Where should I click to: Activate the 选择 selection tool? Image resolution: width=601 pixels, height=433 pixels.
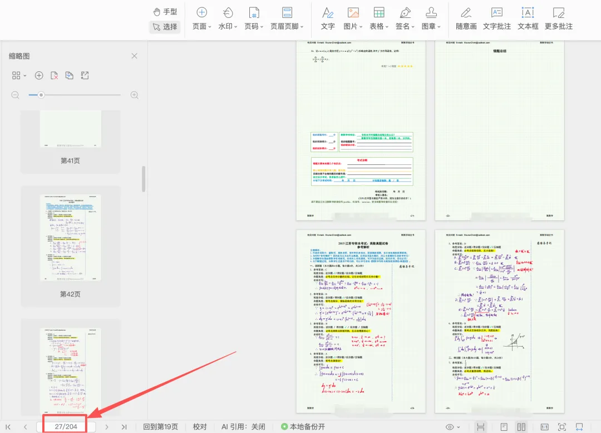[x=165, y=27]
